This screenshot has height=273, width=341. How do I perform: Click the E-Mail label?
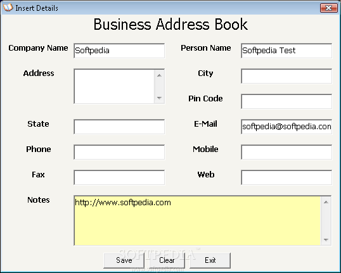(x=205, y=124)
